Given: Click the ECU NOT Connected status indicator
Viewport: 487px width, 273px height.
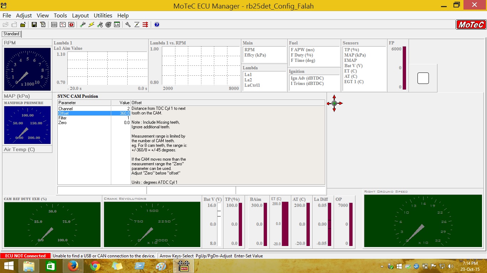Looking at the screenshot, I should tap(25, 256).
